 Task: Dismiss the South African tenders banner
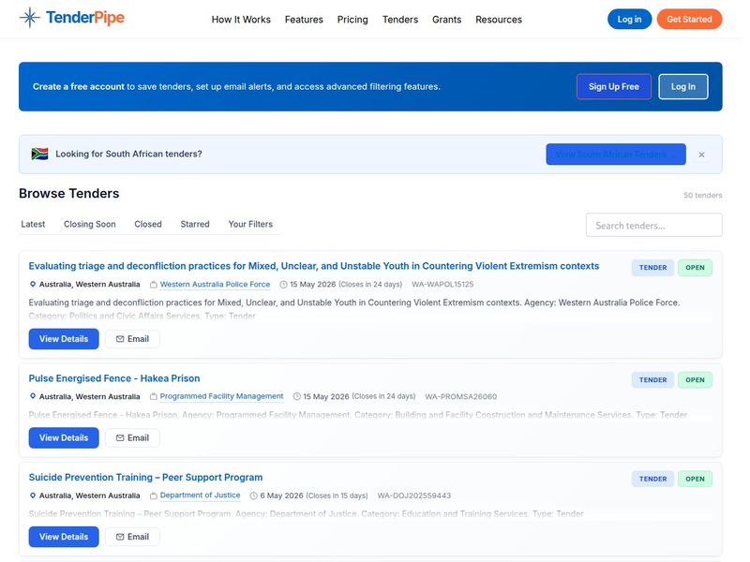[701, 155]
